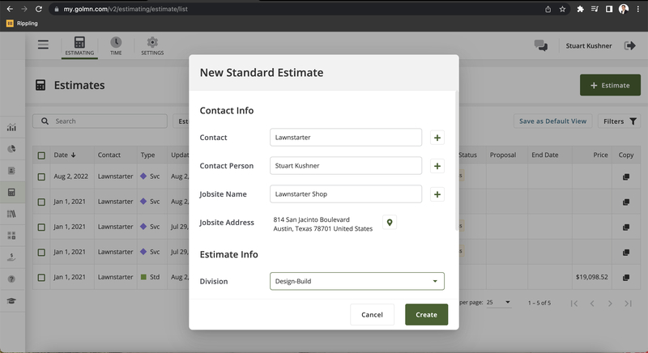Screen dimensions: 648x353
Task: Open contacts icon in sidebar
Action: click(11, 171)
